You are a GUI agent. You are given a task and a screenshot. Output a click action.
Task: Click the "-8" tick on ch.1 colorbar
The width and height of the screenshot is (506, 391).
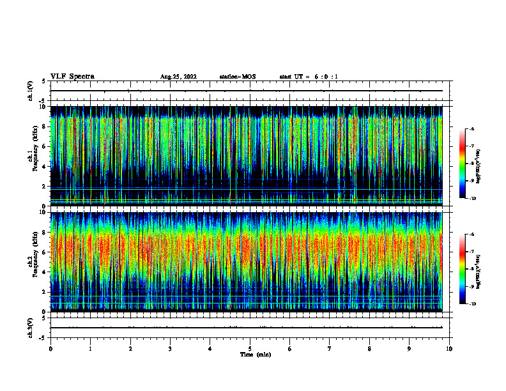click(x=471, y=164)
